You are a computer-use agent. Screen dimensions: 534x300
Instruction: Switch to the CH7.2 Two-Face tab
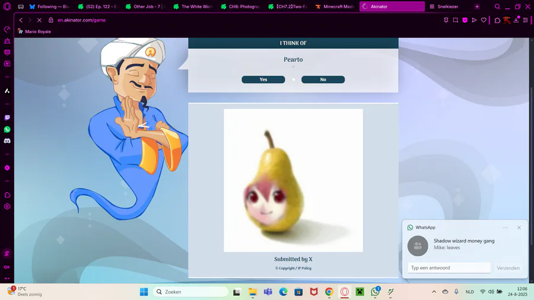(x=288, y=7)
